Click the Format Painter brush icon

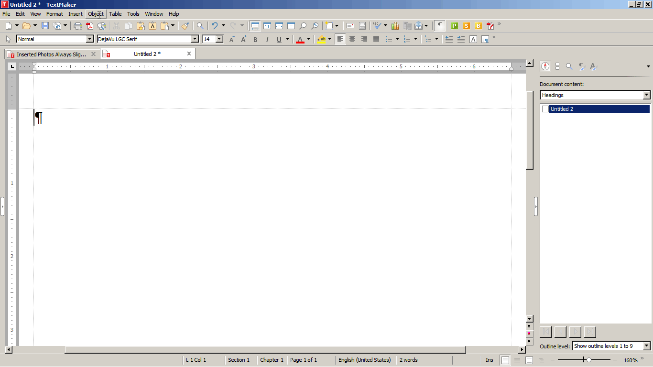pyautogui.click(x=185, y=26)
